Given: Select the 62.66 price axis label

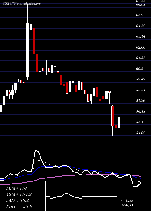Looking at the screenshot, I should coord(141,47).
